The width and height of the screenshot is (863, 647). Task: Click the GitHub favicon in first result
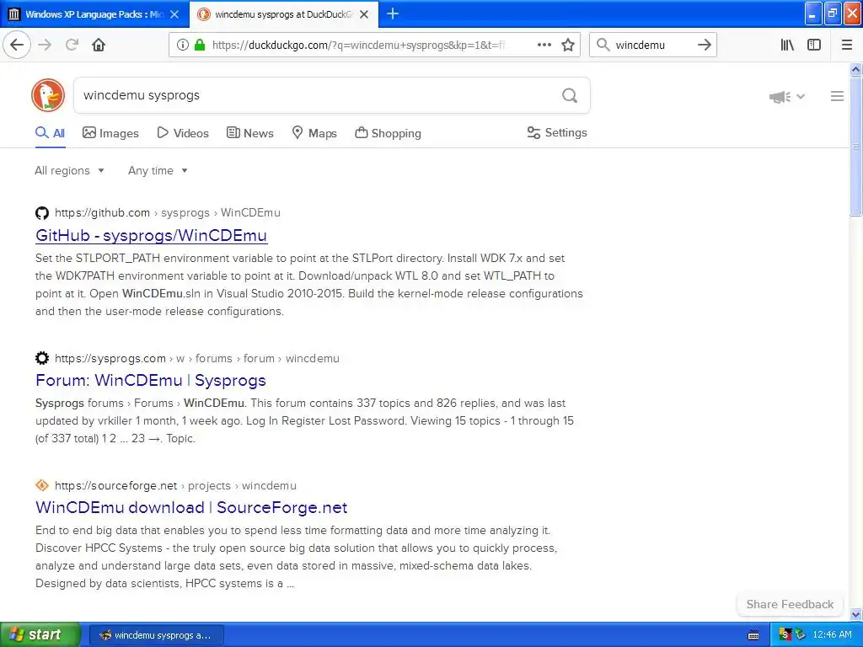pos(42,213)
